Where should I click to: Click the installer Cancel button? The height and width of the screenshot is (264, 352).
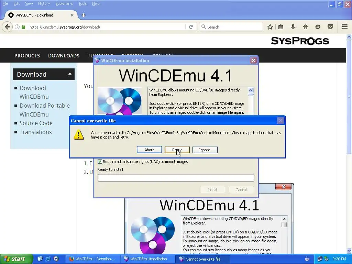(x=241, y=190)
